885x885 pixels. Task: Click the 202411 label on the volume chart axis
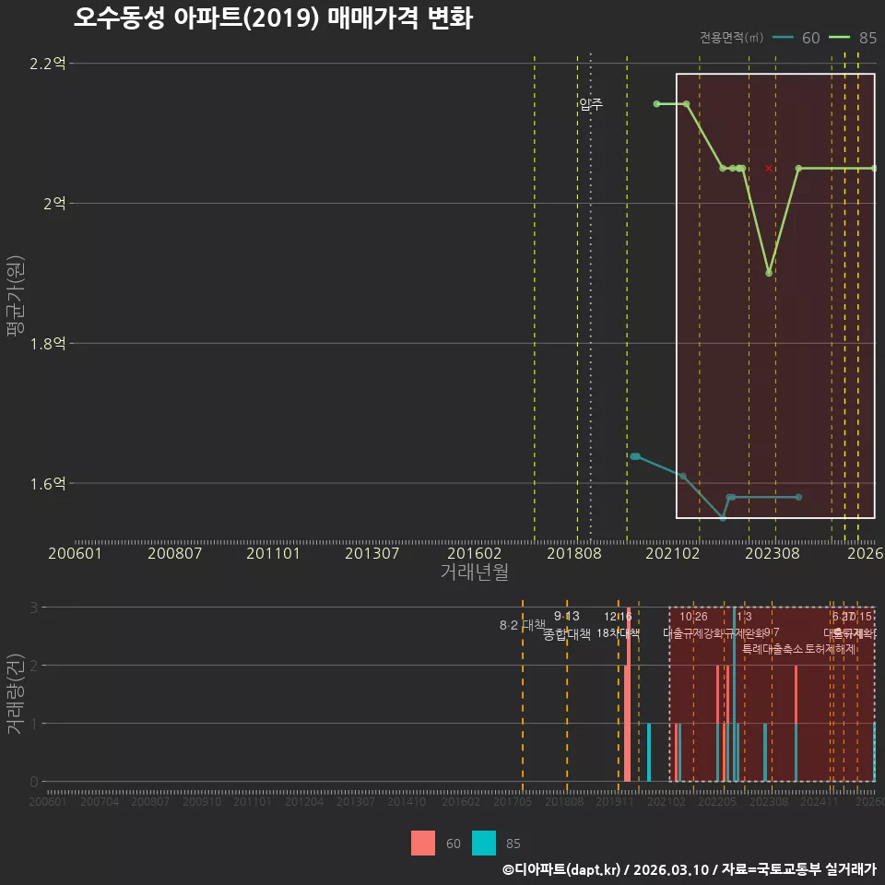pos(819,801)
